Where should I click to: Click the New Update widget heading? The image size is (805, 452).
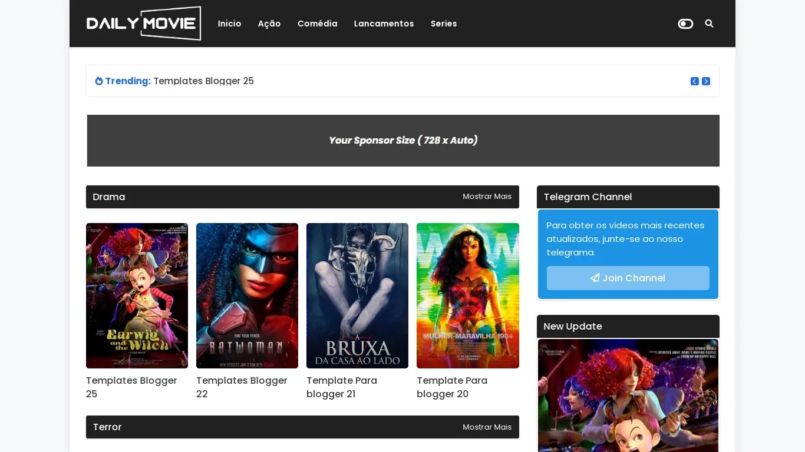[573, 327]
